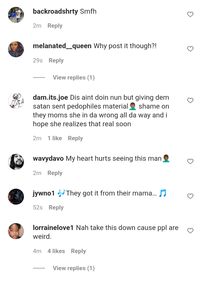The width and height of the screenshot is (205, 281).
Task: Open jywno1 username link
Action: coord(44,193)
